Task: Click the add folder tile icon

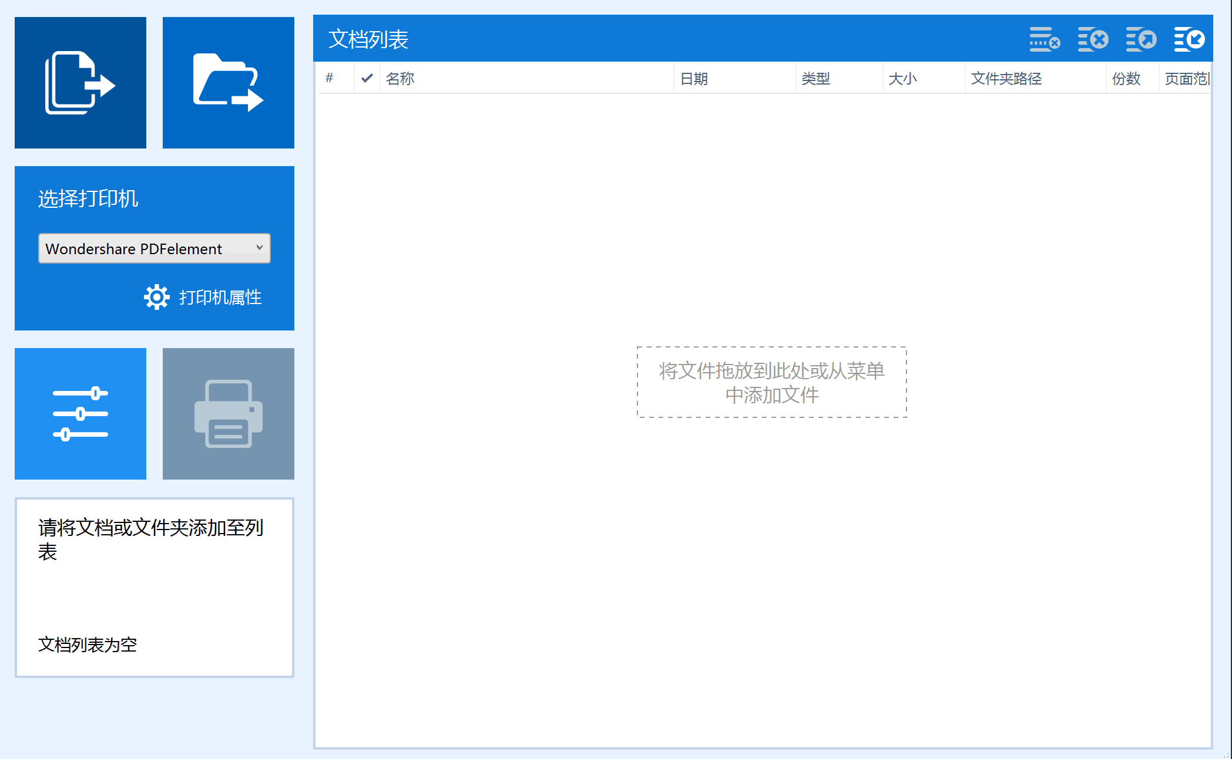Action: tap(228, 83)
